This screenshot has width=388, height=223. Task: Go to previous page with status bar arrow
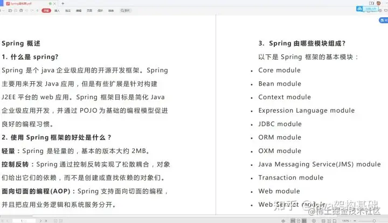(8, 221)
